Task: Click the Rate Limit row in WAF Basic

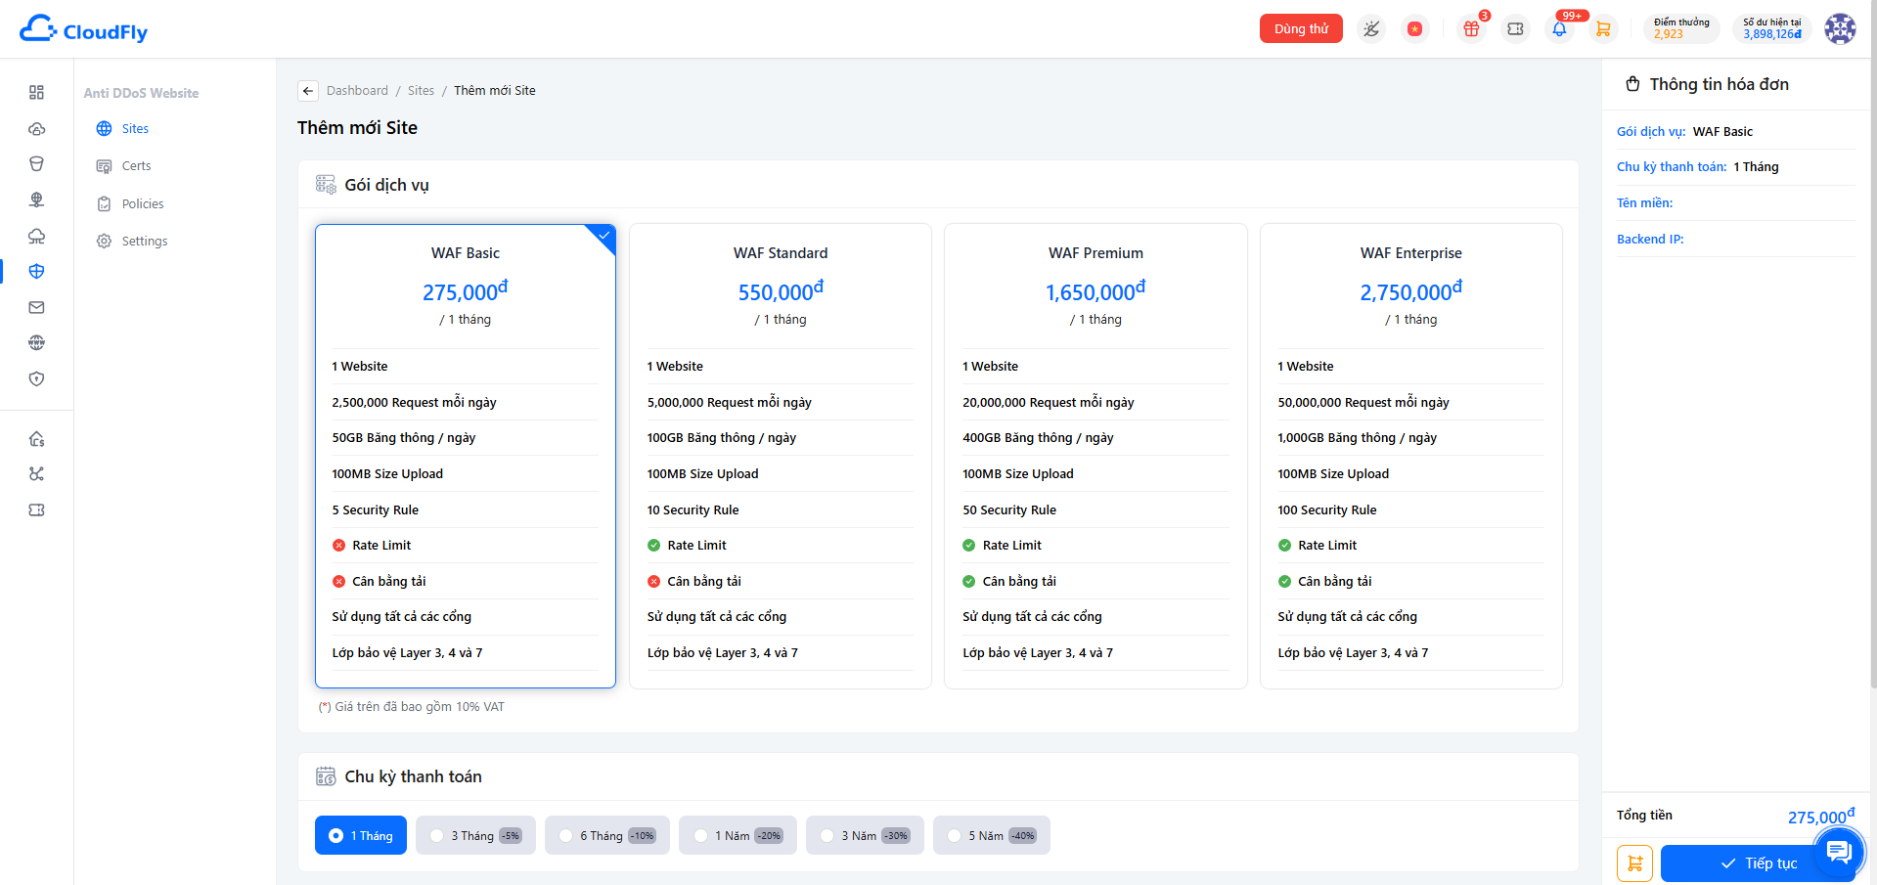Action: [466, 546]
